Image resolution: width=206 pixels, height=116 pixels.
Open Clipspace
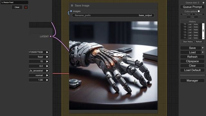(x=192, y=61)
